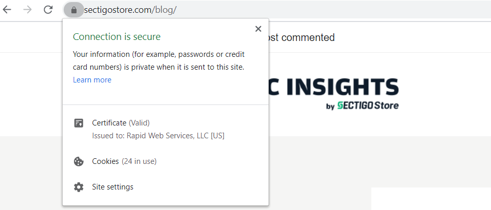Screen dimensions: 491x210
Task: Click the browser back arrow
Action: click(7, 10)
